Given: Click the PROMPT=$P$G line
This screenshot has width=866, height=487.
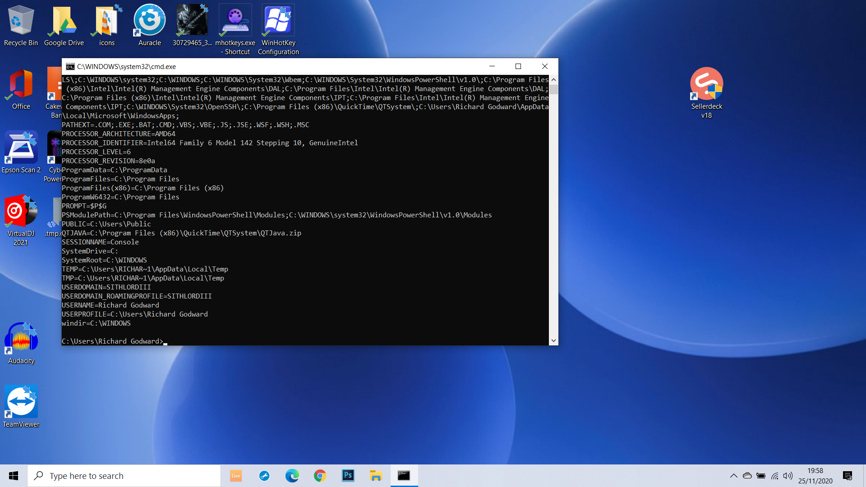Looking at the screenshot, I should point(84,206).
